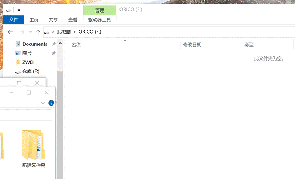Open the 驱动器工具 ribbon tab
The width and height of the screenshot is (295, 179).
tap(100, 20)
